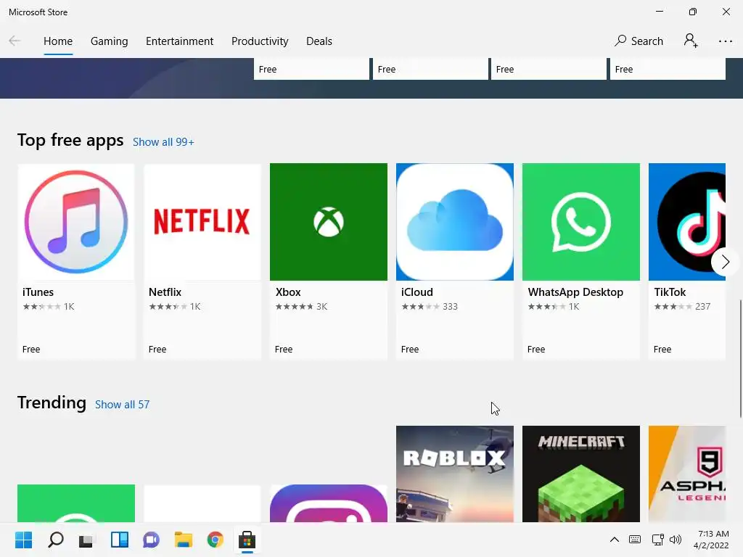Image resolution: width=743 pixels, height=557 pixels.
Task: Open Task View on taskbar
Action: pyautogui.click(x=86, y=540)
